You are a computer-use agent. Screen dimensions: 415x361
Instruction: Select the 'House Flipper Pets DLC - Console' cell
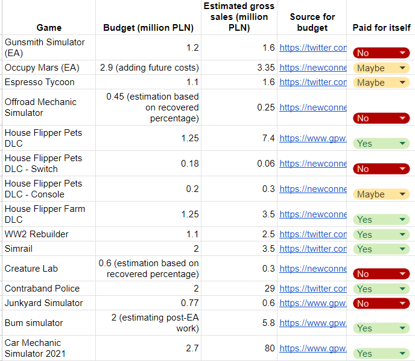[x=49, y=189]
